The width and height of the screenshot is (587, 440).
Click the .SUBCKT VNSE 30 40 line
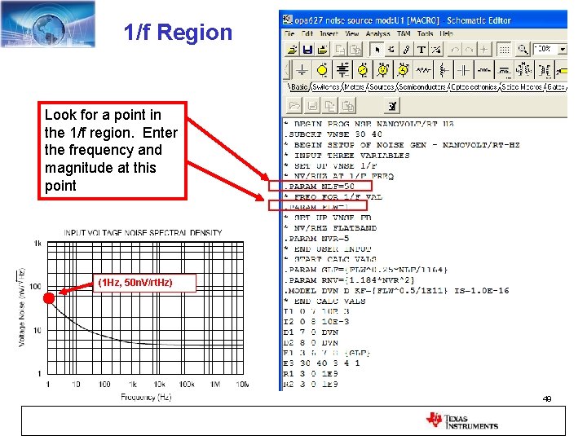[333, 134]
